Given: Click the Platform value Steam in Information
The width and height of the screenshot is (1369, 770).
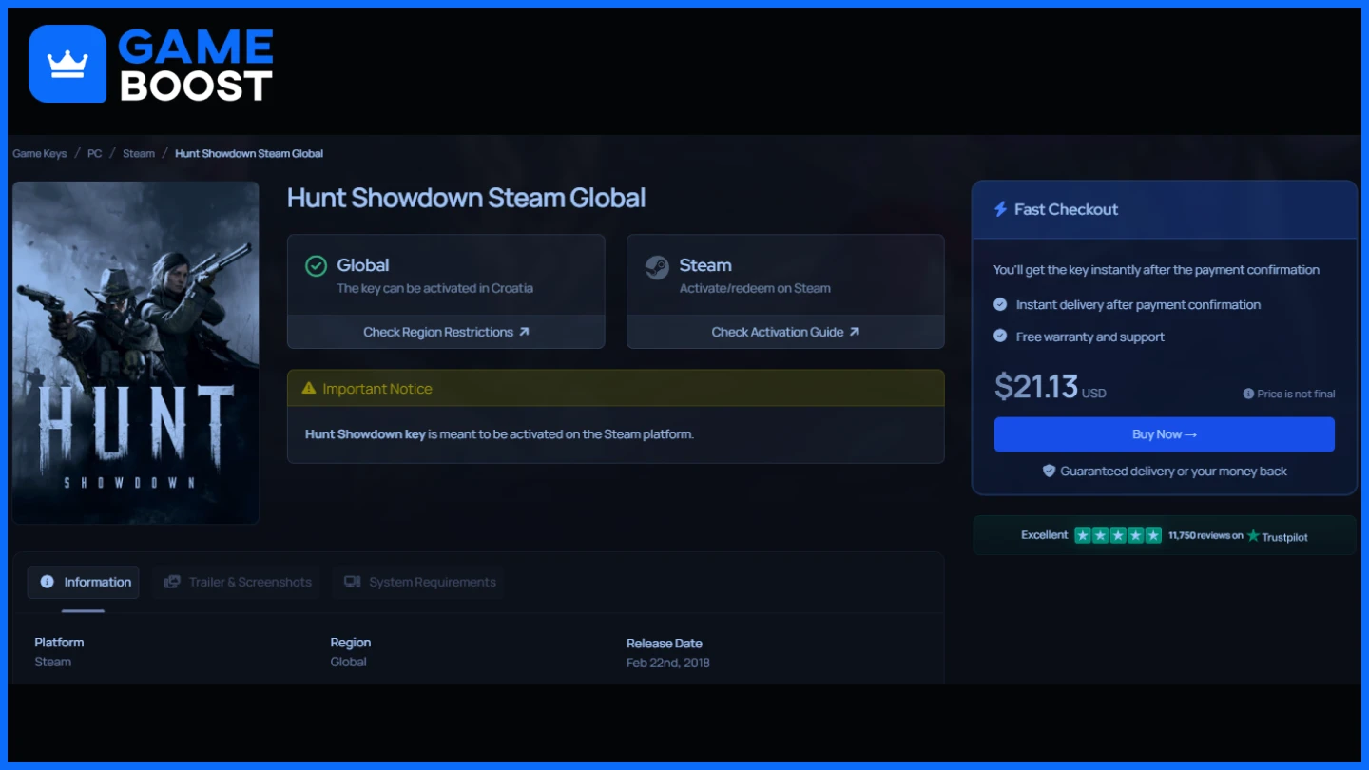Looking at the screenshot, I should coord(53,662).
